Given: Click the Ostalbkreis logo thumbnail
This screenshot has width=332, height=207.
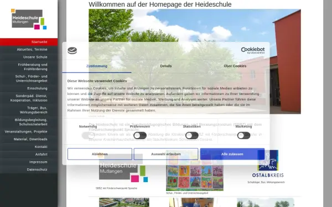Looking at the screenshot, I should coord(268,164).
